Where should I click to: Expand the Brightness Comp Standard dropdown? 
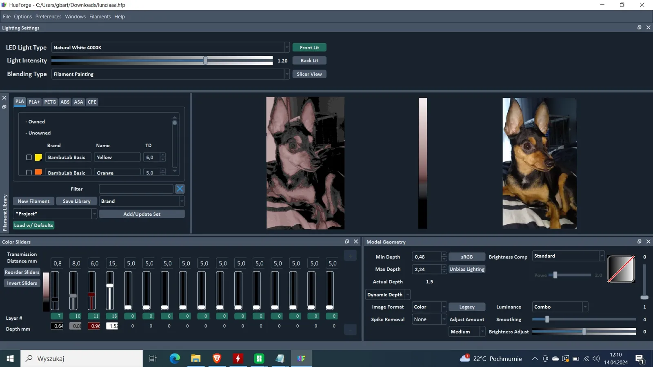(x=568, y=256)
